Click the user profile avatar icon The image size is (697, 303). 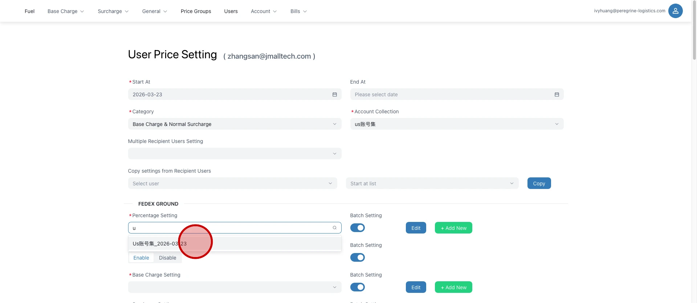675,11
